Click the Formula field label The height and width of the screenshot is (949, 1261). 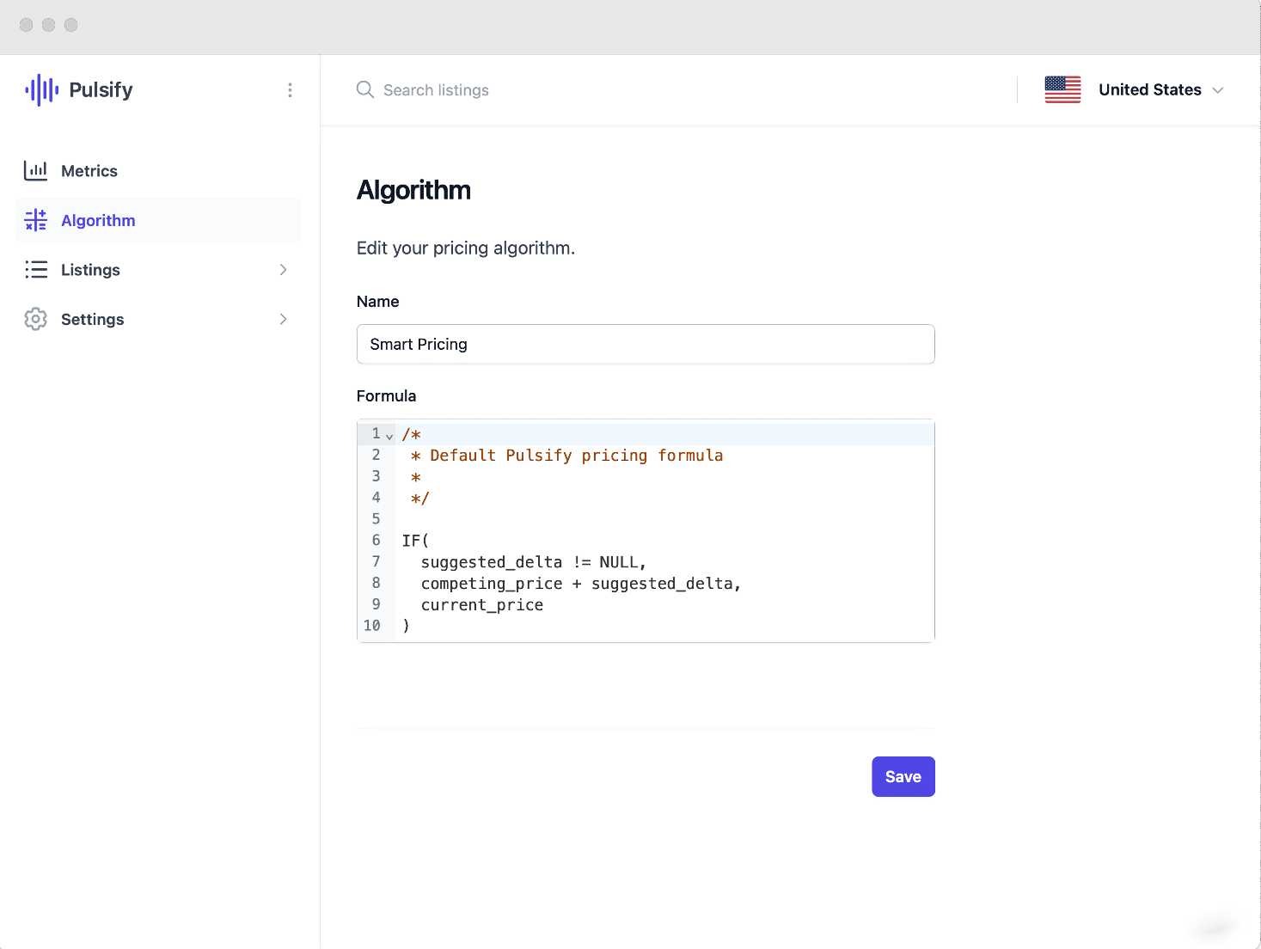pyautogui.click(x=386, y=396)
